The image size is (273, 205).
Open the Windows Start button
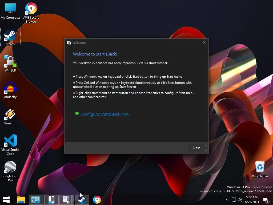(x=6, y=200)
